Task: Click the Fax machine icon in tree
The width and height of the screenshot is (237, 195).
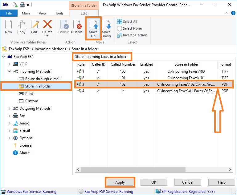Action: coord(15,116)
